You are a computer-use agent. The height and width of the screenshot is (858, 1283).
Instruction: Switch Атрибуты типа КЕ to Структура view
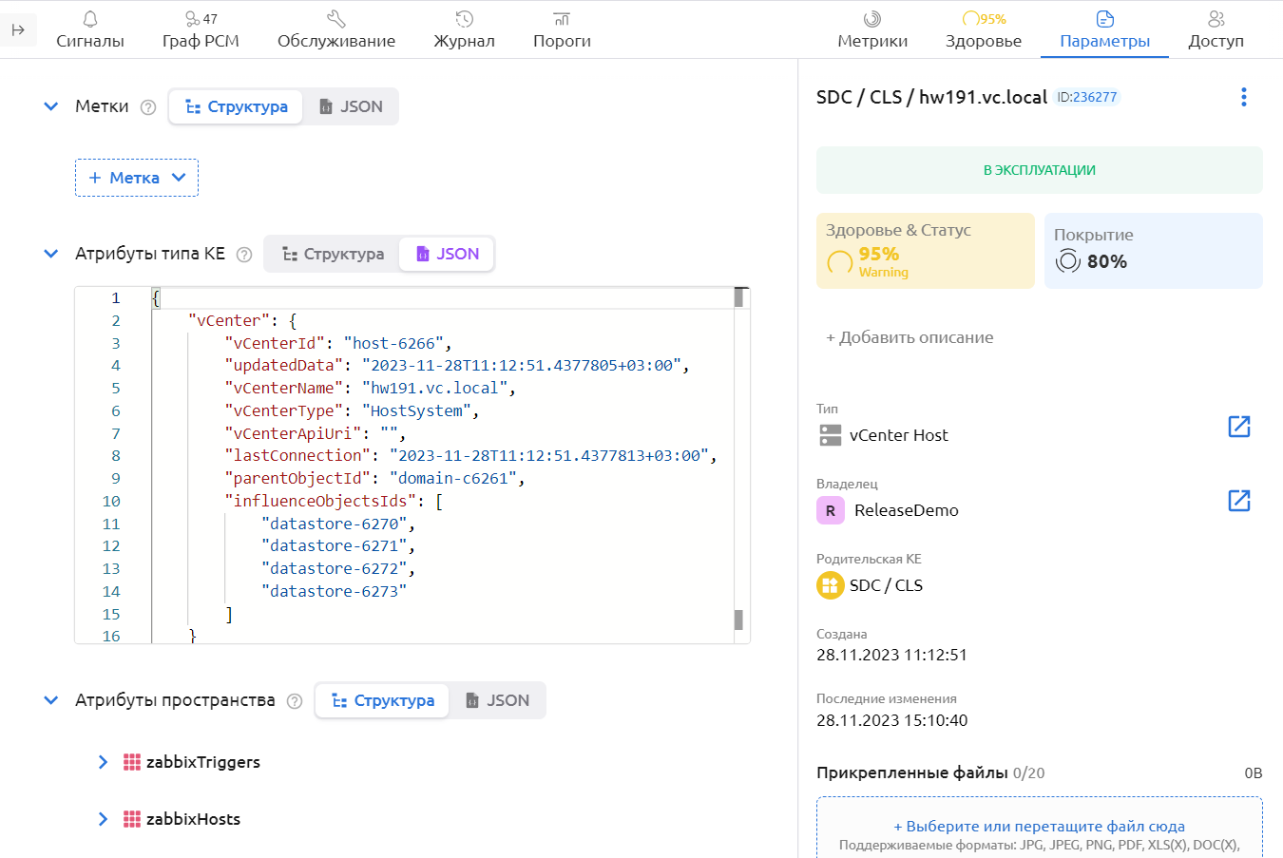[x=333, y=254]
